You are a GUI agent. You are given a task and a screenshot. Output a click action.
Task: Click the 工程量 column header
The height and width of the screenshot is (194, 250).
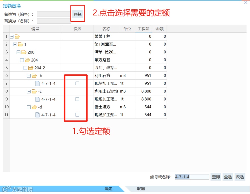144,29
